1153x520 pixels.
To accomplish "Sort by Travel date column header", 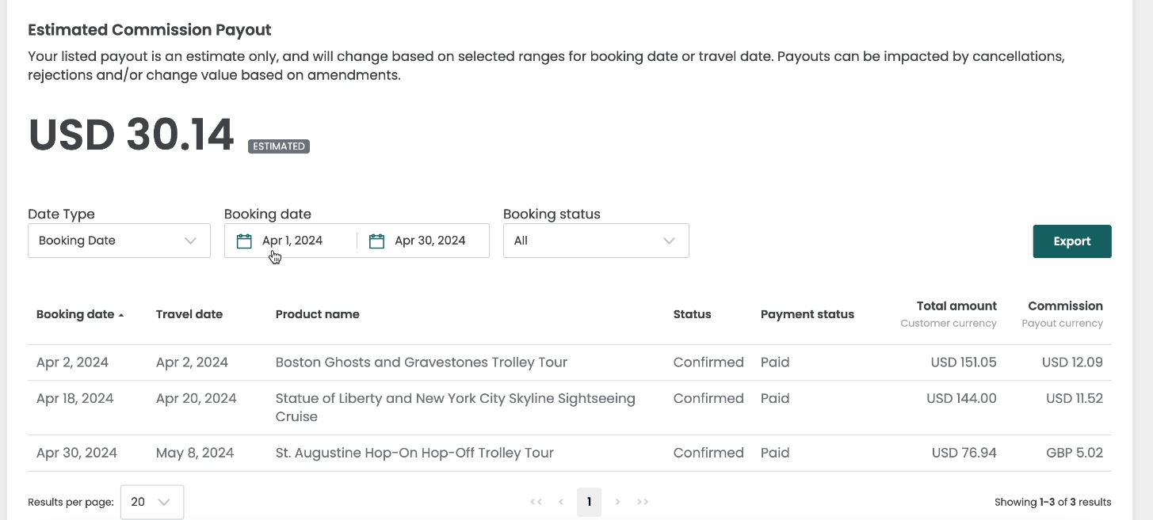I will (x=189, y=314).
